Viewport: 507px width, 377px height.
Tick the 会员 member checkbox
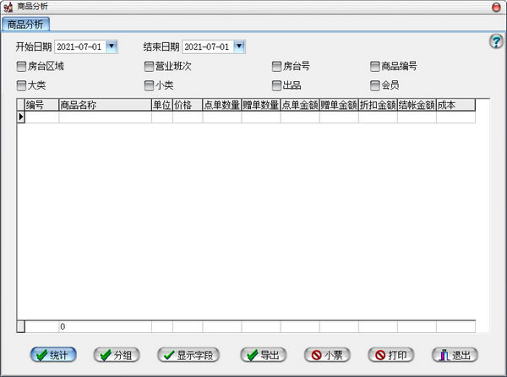[375, 85]
